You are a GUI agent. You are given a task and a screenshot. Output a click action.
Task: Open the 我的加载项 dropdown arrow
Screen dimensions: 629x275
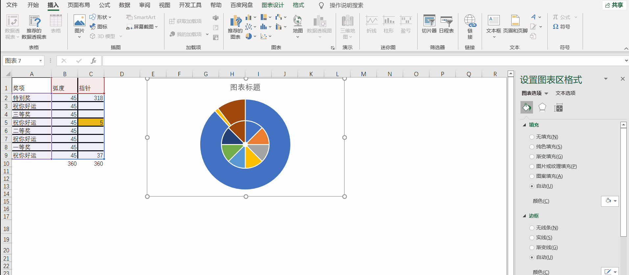[207, 34]
